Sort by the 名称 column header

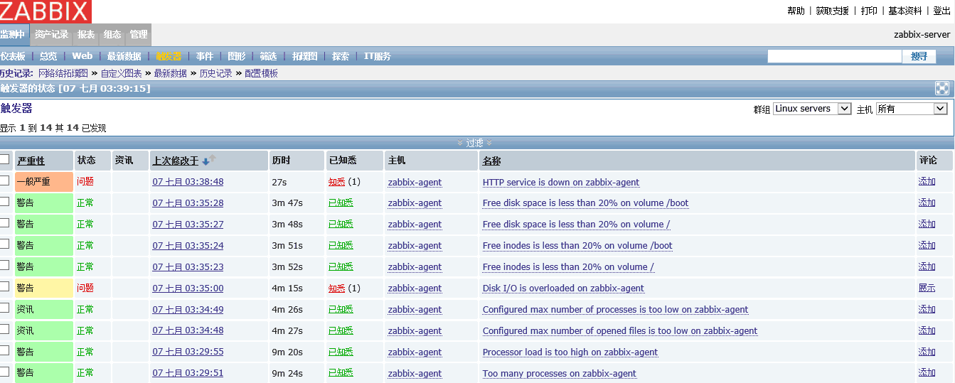pyautogui.click(x=491, y=161)
